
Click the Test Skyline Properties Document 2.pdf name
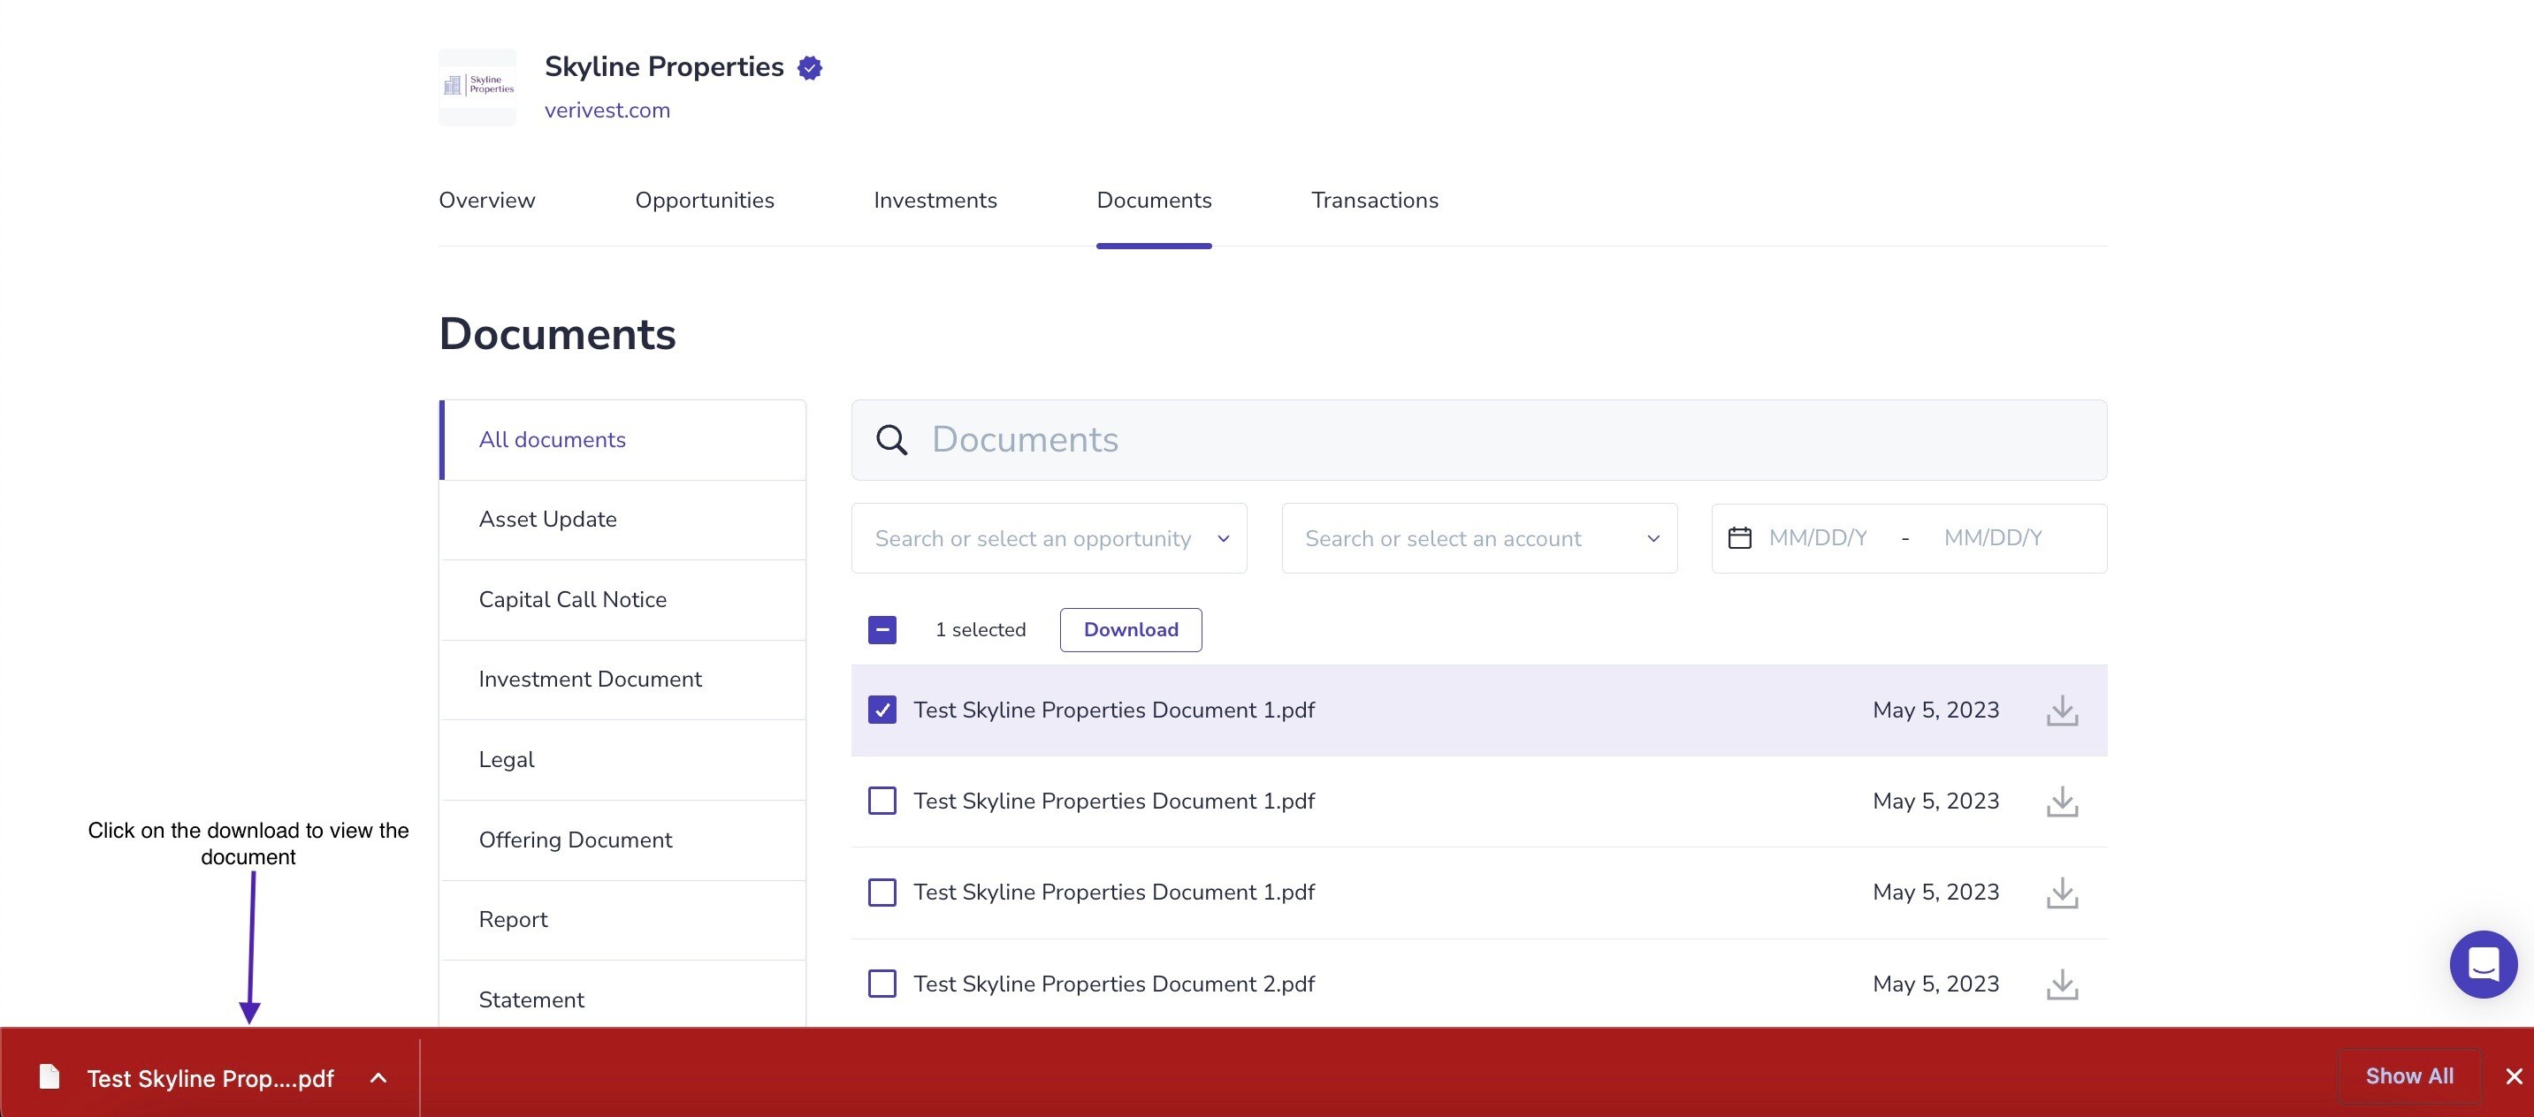1113,984
